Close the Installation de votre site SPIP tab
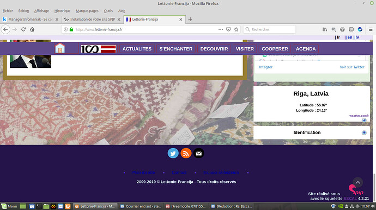This screenshot has width=376, height=210. click(119, 20)
